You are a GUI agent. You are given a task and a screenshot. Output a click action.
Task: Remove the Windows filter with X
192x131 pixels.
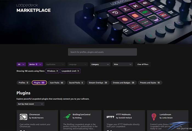(x=57, y=71)
